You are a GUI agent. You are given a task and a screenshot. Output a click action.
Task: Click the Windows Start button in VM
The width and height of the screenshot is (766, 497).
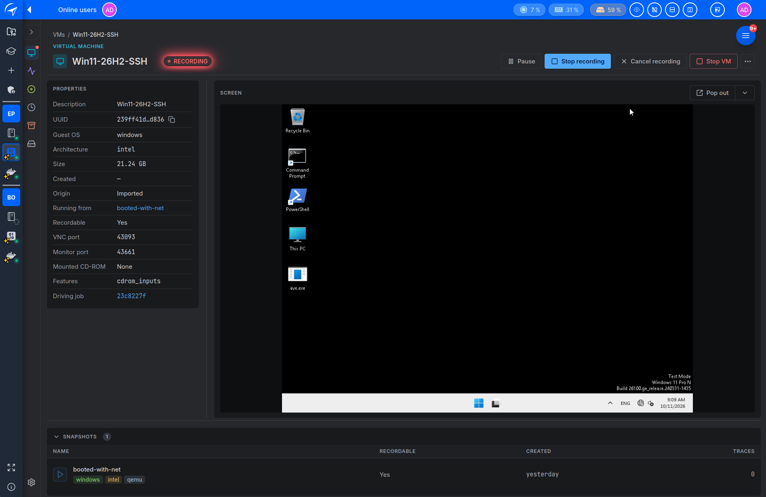point(479,403)
